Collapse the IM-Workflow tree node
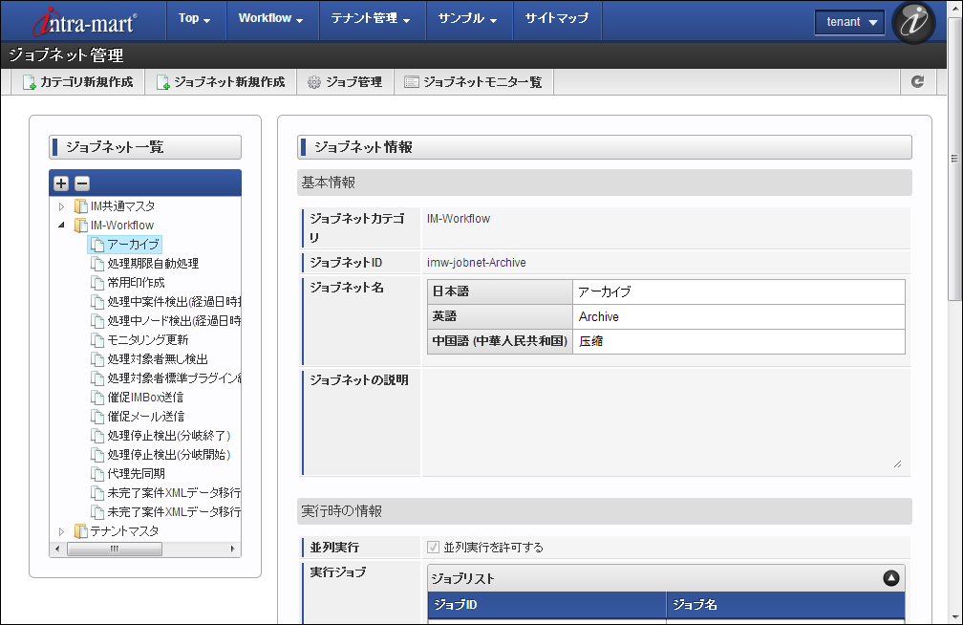 pyautogui.click(x=62, y=226)
